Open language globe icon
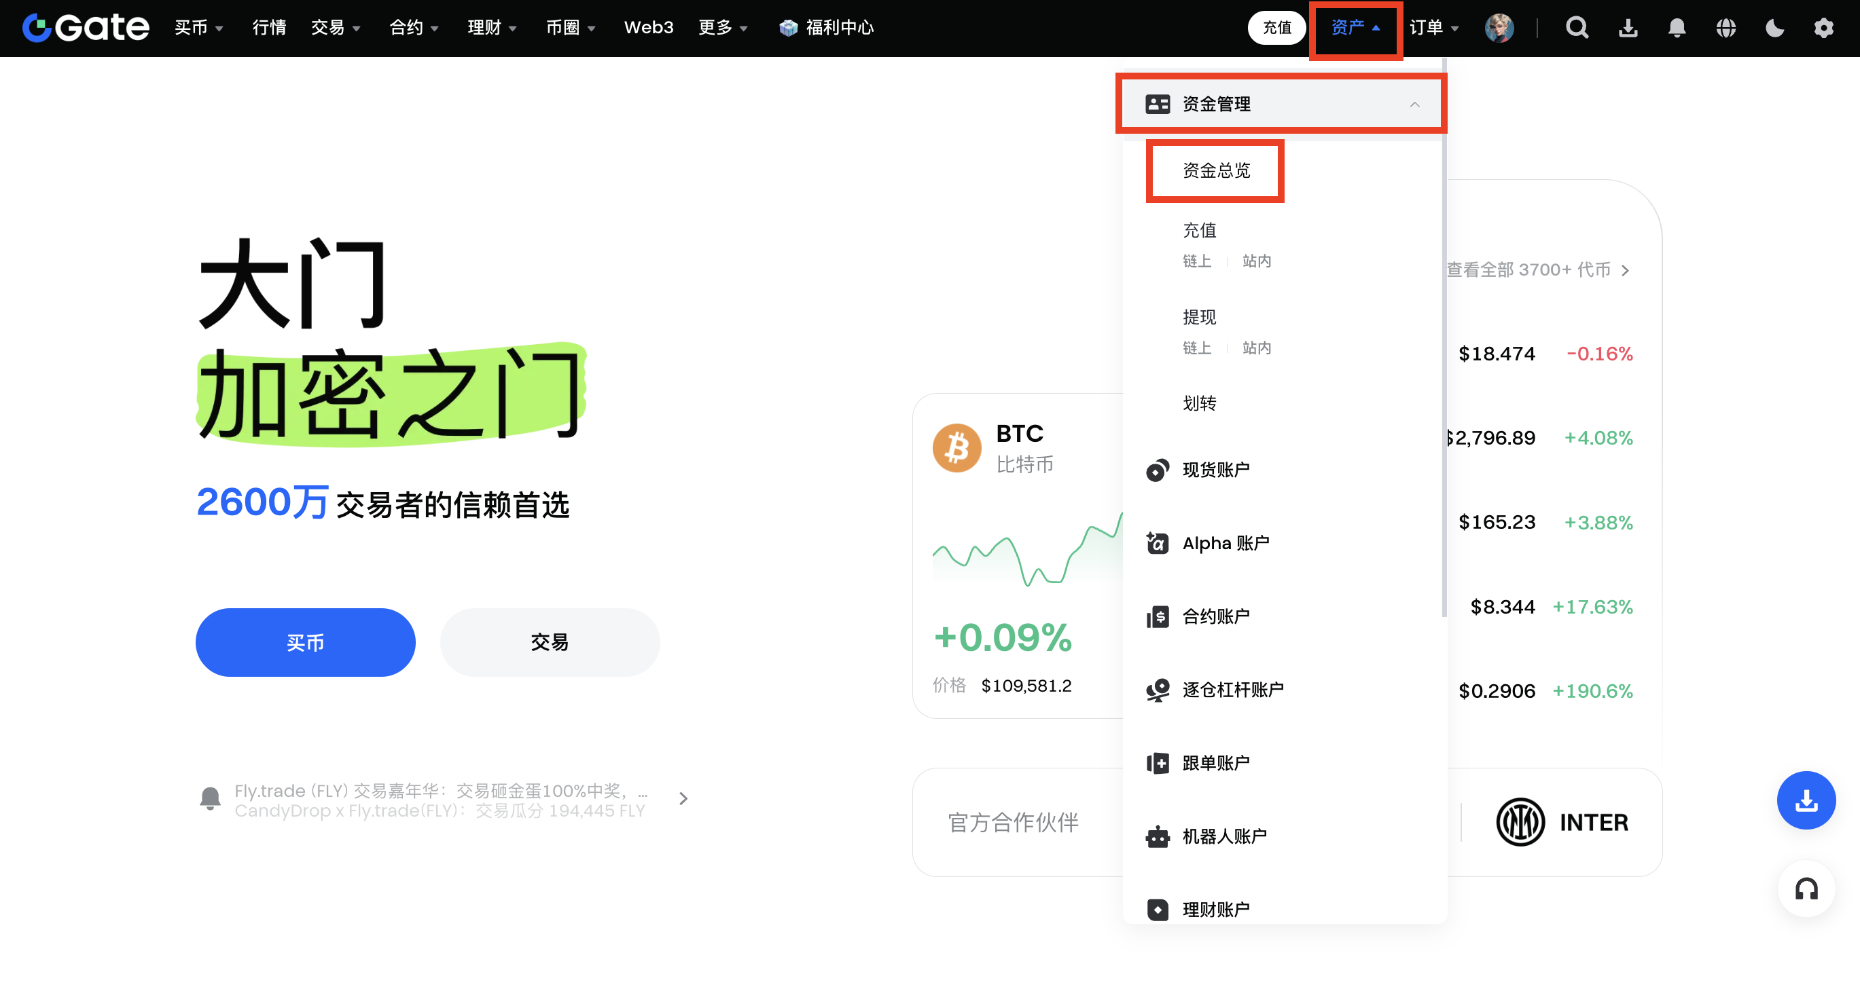This screenshot has width=1860, height=987. point(1725,28)
